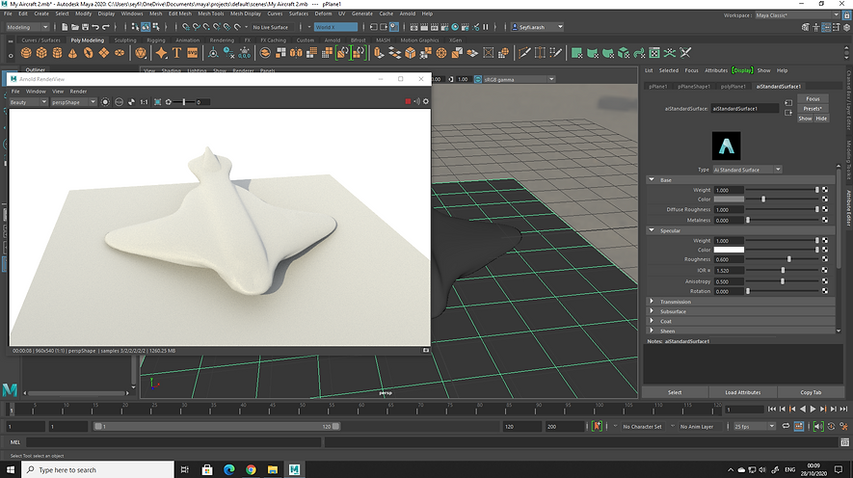The image size is (853, 478).
Task: Create a polygon cylinder from the shelf
Action: coord(57,53)
